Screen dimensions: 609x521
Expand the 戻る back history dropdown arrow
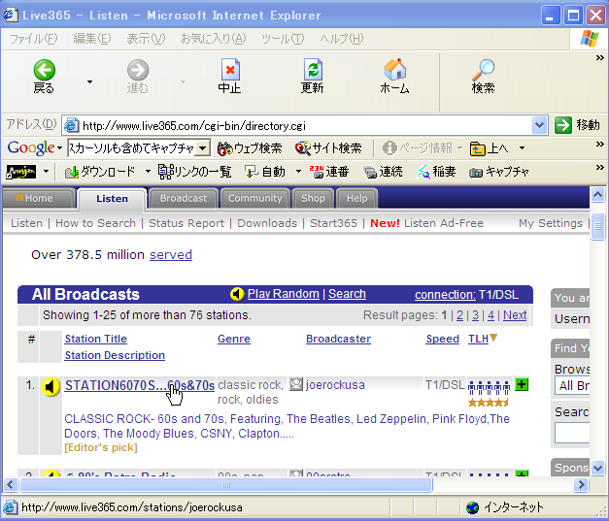point(89,81)
